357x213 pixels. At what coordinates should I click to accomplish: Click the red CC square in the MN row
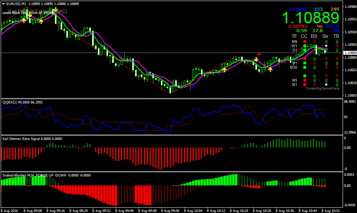[305, 42]
